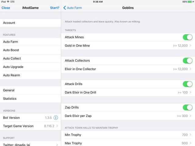Open Statistics row
This screenshot has width=195, height=146.
click(30, 99)
